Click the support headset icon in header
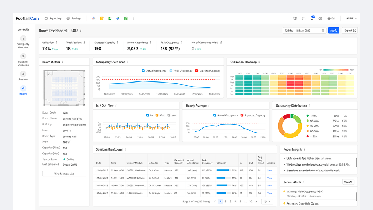Viewport: 373px width, 210px height. point(295,18)
